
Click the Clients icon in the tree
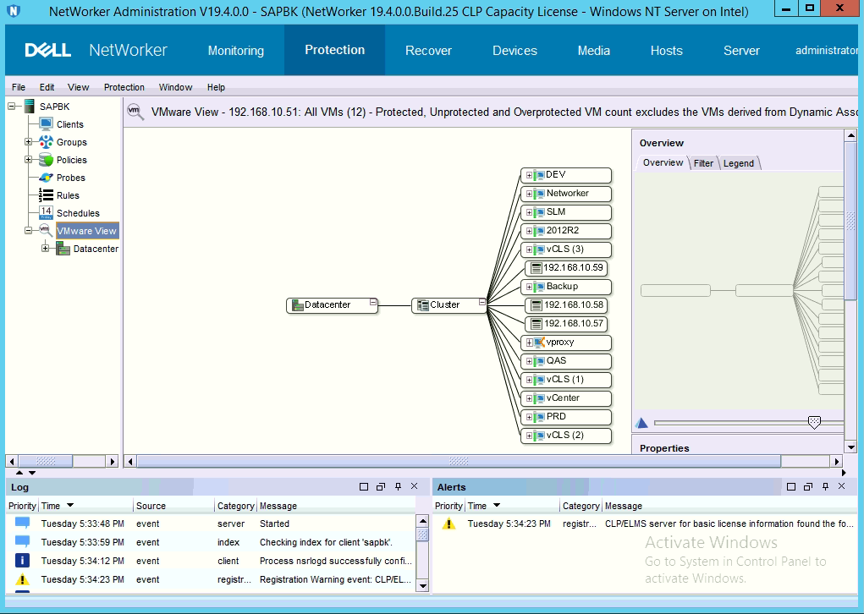[46, 124]
